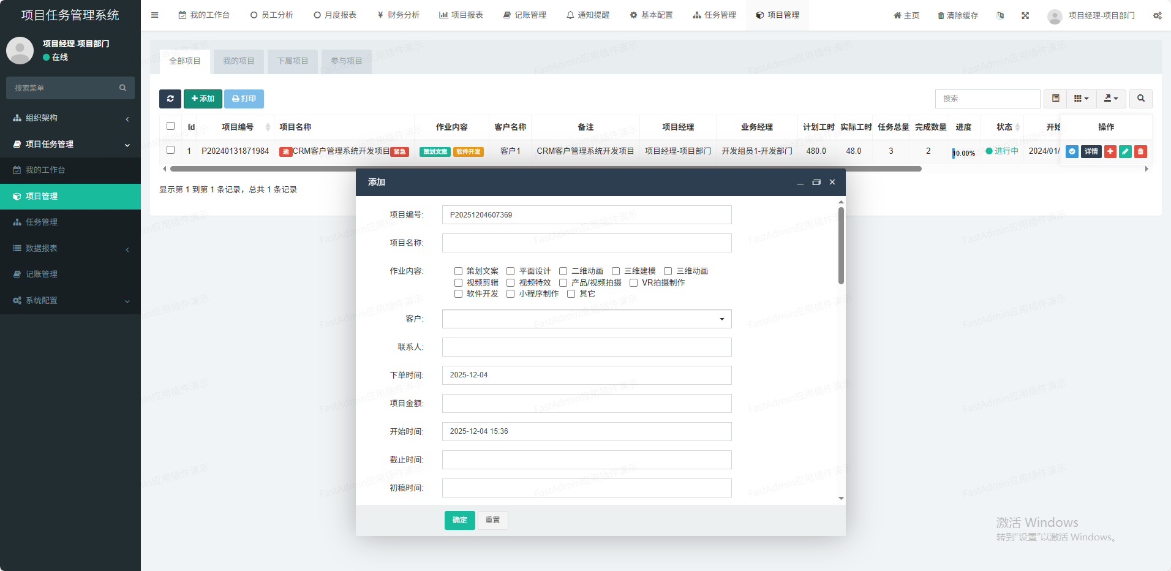Toggle fullscreen with the expand arrows icon
Viewport: 1171px width, 571px height.
pyautogui.click(x=1025, y=15)
